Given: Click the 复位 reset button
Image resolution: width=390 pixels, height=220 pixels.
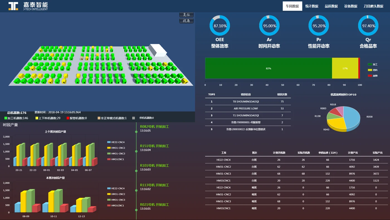Looking at the screenshot, I should pos(186,15).
